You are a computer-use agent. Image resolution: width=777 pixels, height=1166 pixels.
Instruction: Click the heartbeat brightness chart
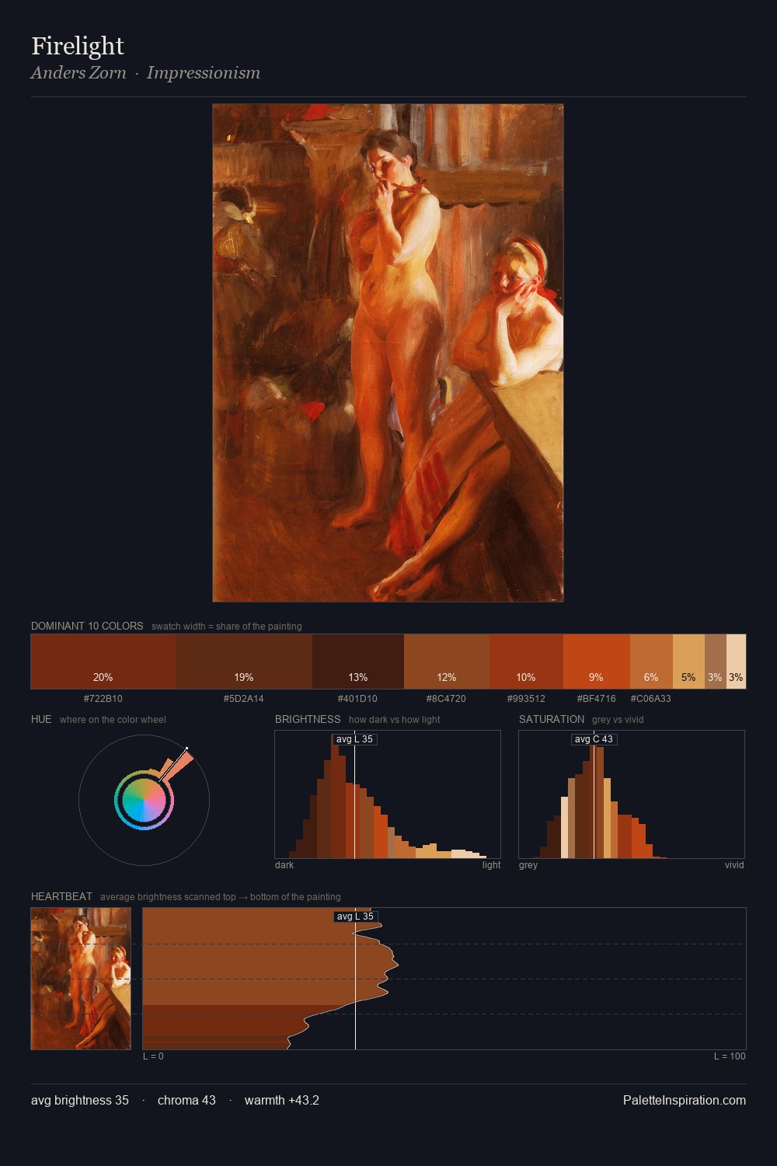click(x=444, y=979)
